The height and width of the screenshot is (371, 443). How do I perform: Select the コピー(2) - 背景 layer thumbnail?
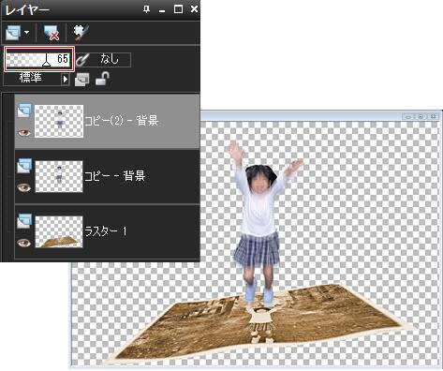point(59,121)
